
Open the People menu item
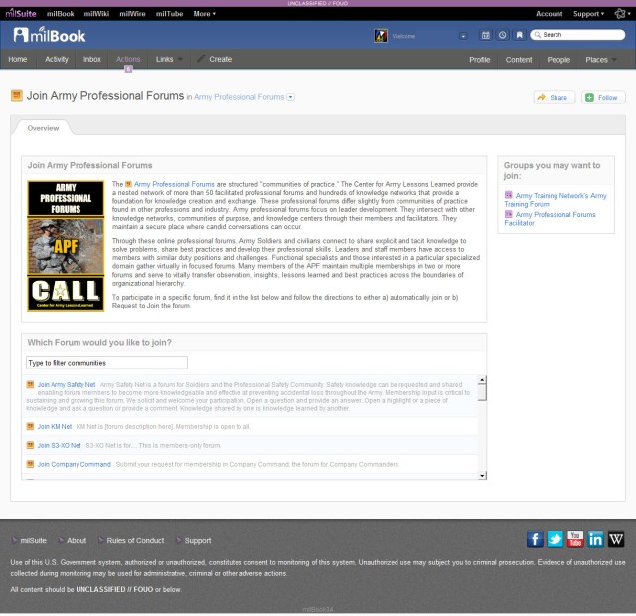point(558,60)
